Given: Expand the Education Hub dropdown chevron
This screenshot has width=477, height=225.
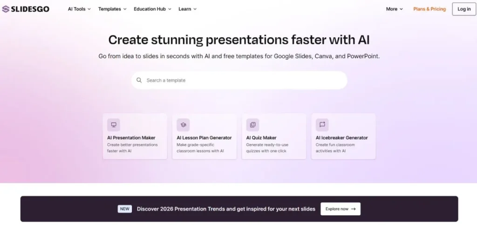Looking at the screenshot, I should [x=170, y=9].
